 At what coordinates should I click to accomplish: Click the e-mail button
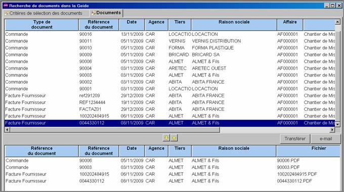[326, 139]
